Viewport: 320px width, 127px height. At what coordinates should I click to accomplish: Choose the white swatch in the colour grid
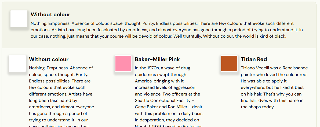17,63
